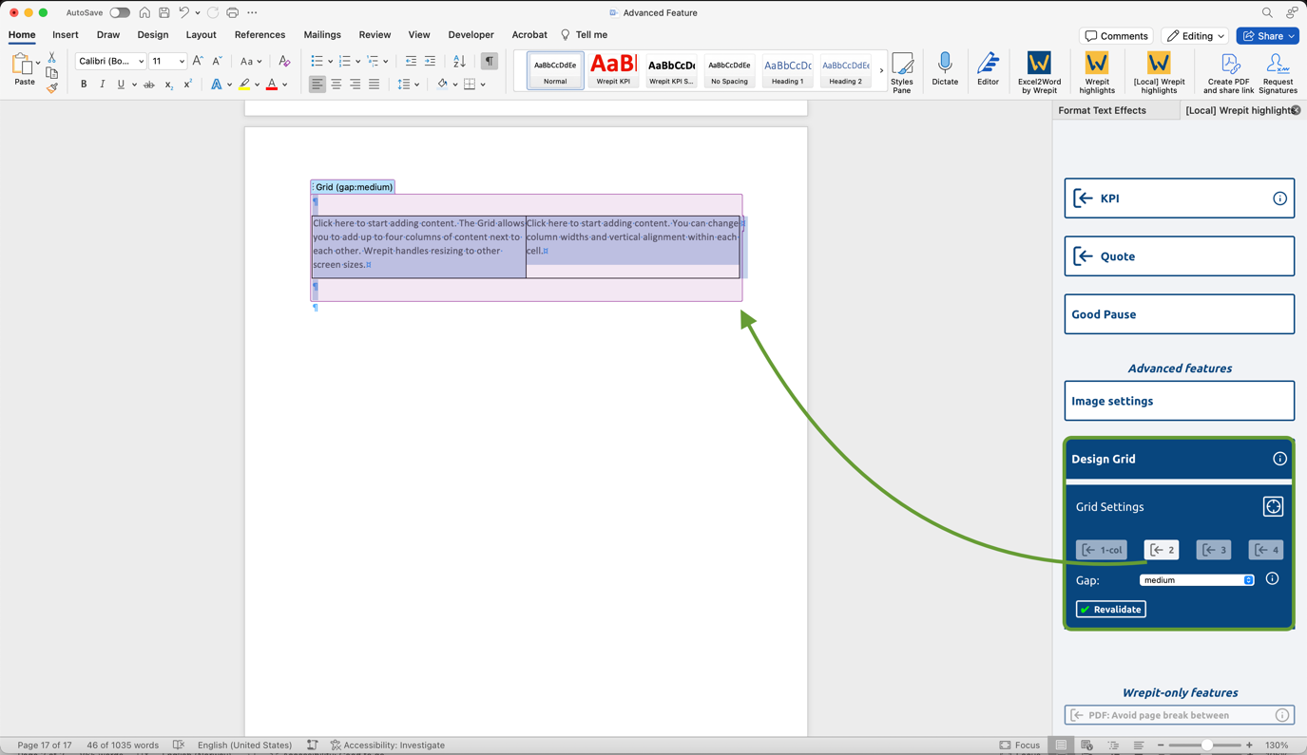Go to the Developer ribbon tab
1307x755 pixels.
(471, 35)
